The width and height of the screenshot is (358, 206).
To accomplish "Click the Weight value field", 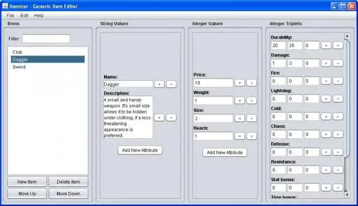I will [213, 101].
